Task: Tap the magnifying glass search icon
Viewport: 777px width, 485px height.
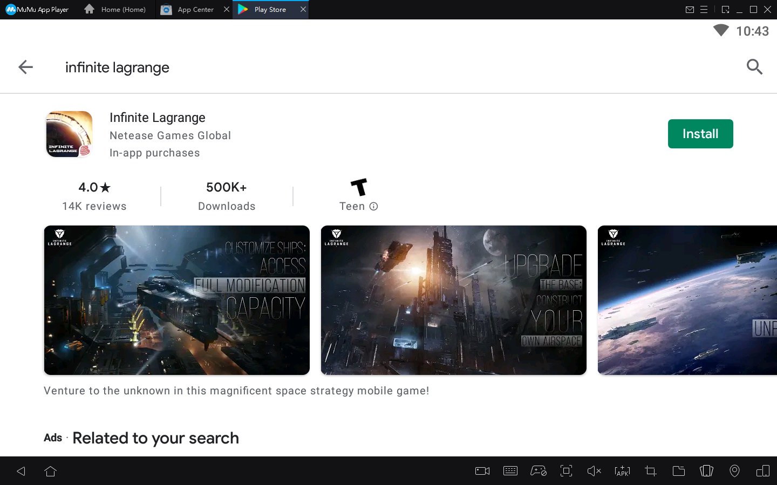Action: coord(754,67)
